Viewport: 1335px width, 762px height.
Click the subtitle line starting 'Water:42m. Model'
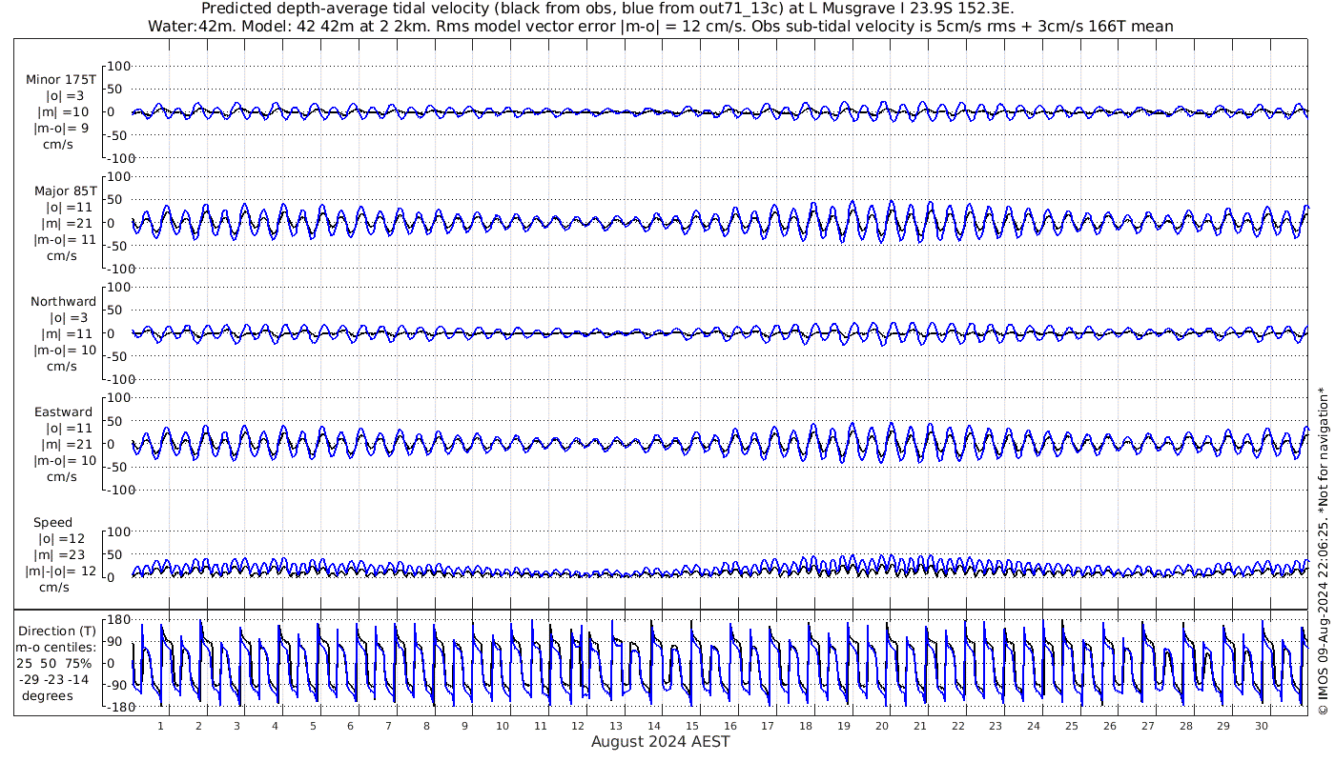[660, 26]
